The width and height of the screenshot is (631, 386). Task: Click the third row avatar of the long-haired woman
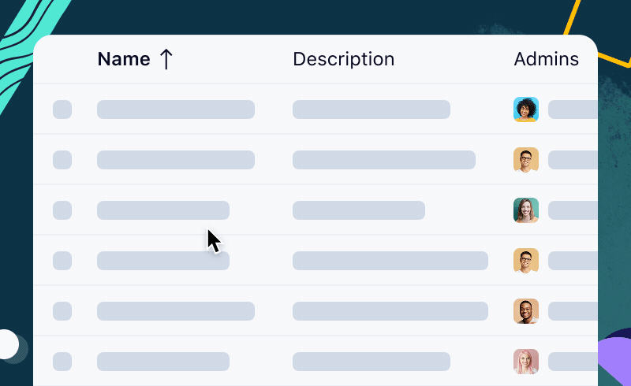526,210
